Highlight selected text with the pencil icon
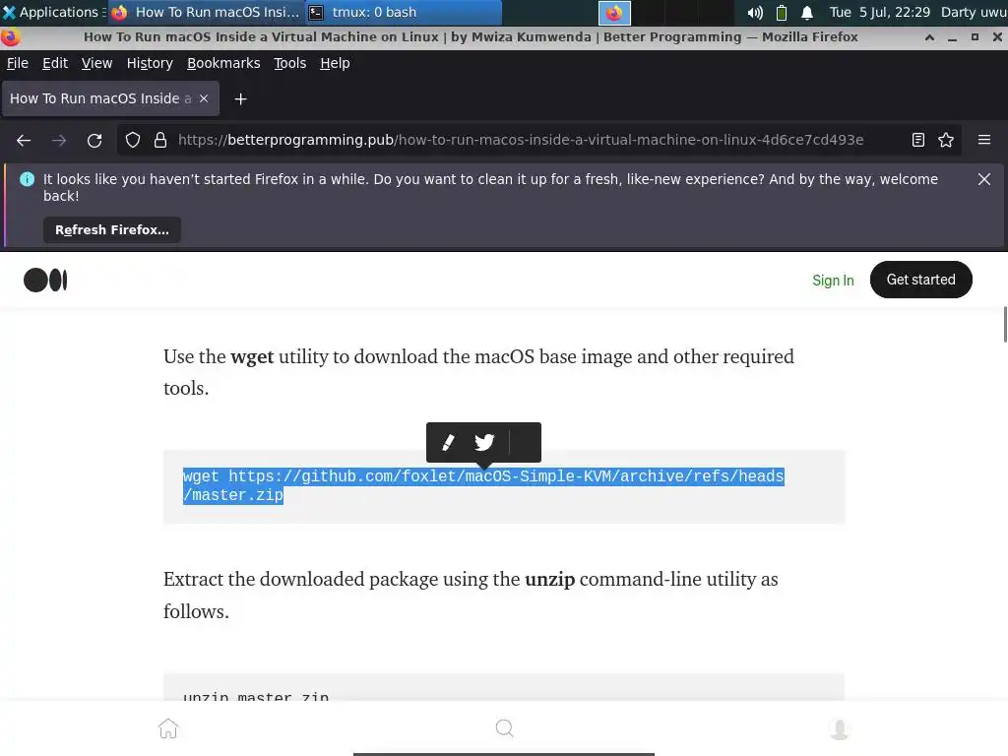The width and height of the screenshot is (1008, 756). (448, 442)
